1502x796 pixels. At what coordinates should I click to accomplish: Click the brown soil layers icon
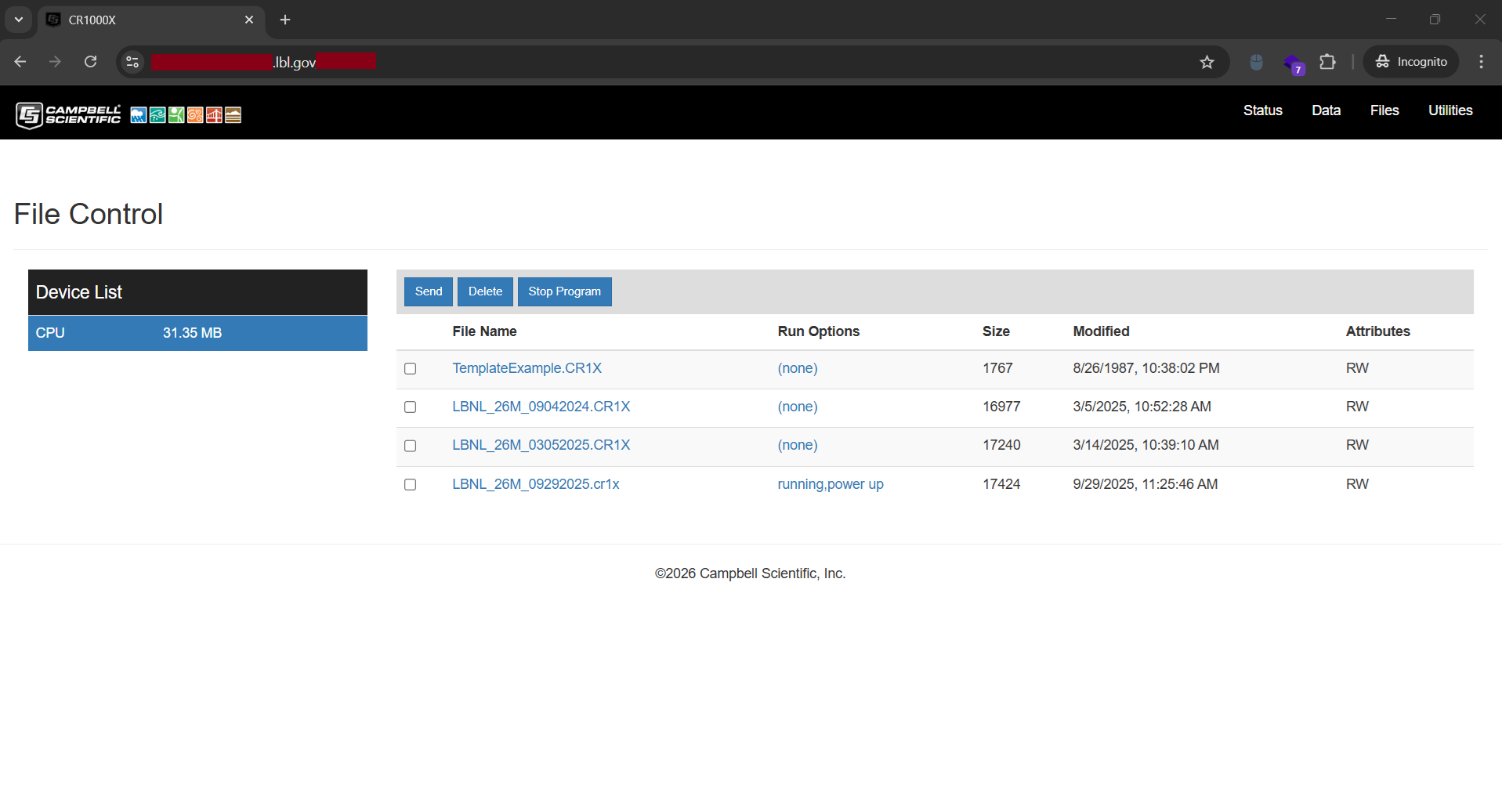233,114
